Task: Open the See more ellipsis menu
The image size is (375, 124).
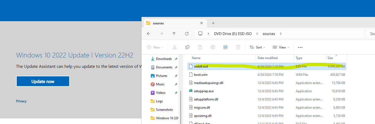Action: coord(300,47)
